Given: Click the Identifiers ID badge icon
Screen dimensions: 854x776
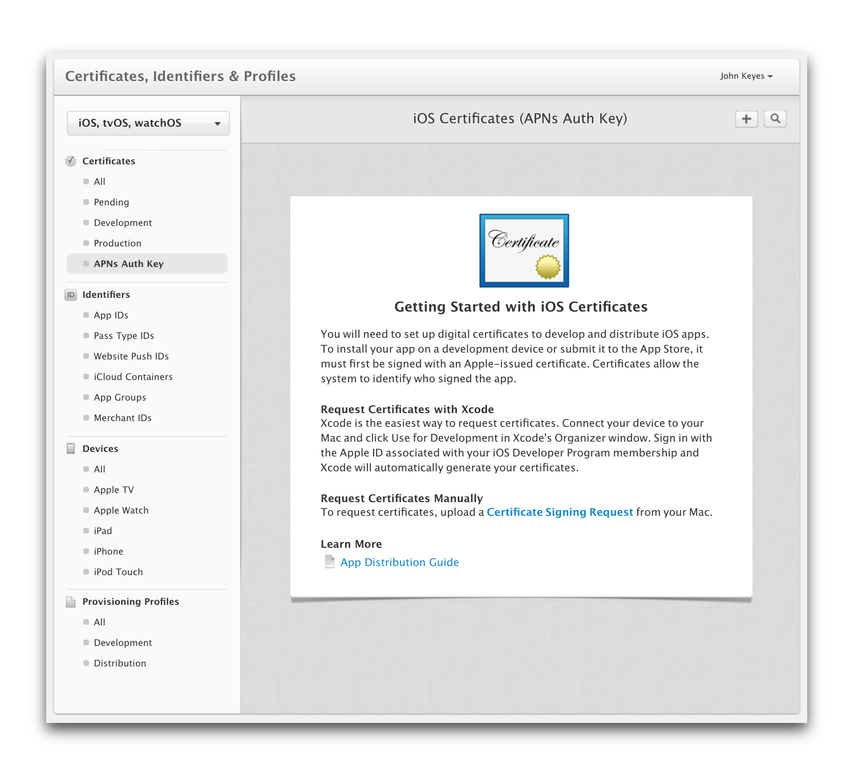Looking at the screenshot, I should (71, 295).
